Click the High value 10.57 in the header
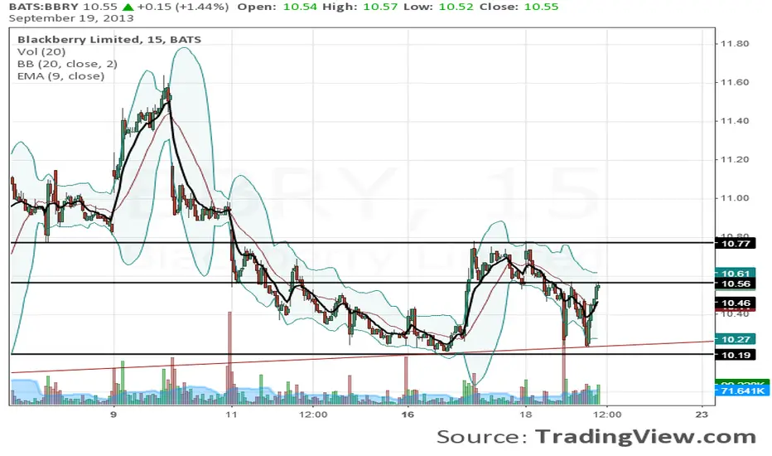Image resolution: width=772 pixels, height=456 pixels. pyautogui.click(x=380, y=7)
